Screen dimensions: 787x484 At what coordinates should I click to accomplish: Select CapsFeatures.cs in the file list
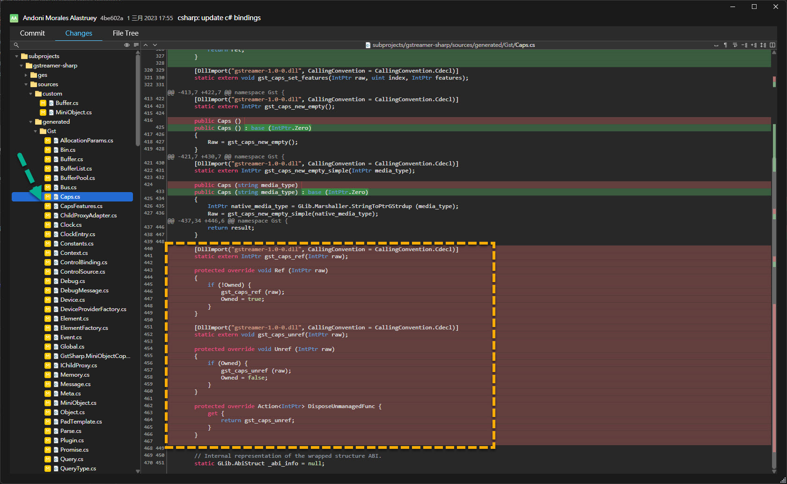tap(81, 206)
